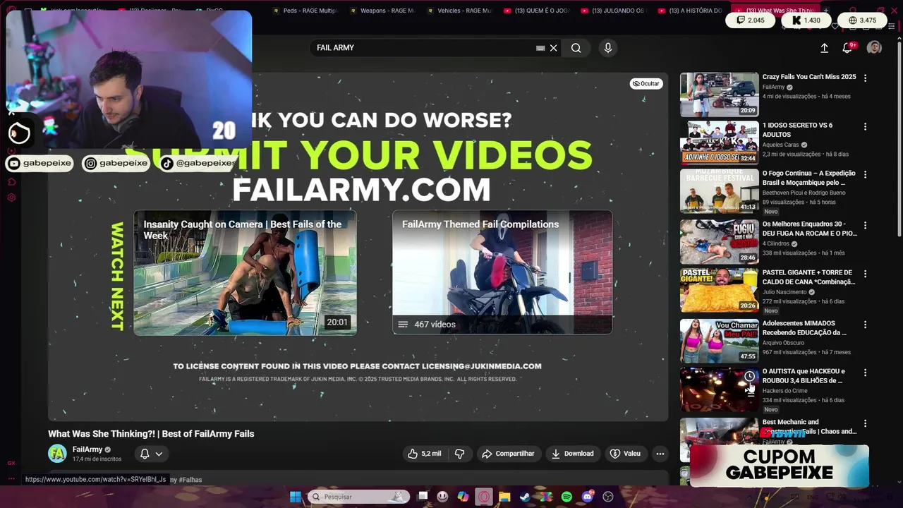Like the video with 5,2 mil likes
903x508 pixels.
coord(425,454)
